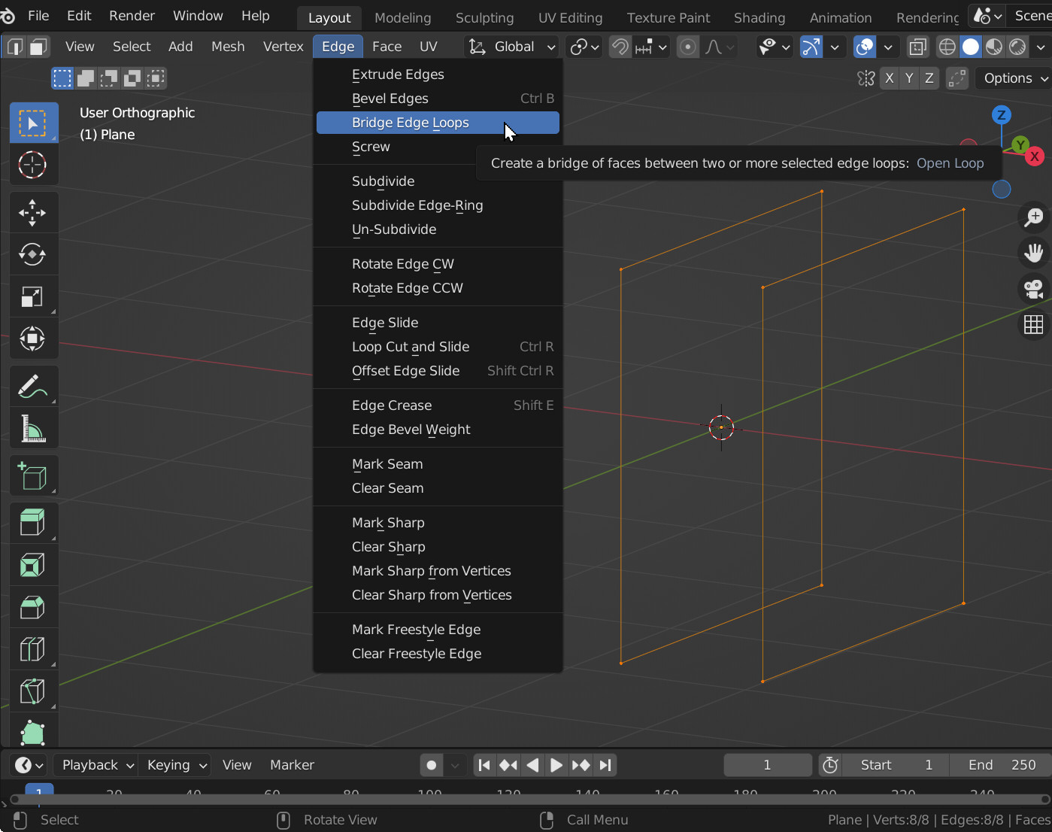1052x832 pixels.
Task: Choose Loop Cut and Slide
Action: [x=438, y=347]
